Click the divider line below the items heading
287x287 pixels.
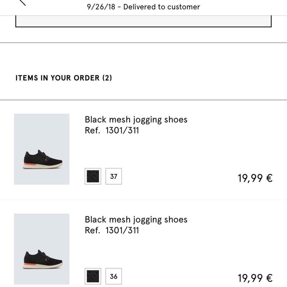pyautogui.click(x=143, y=100)
